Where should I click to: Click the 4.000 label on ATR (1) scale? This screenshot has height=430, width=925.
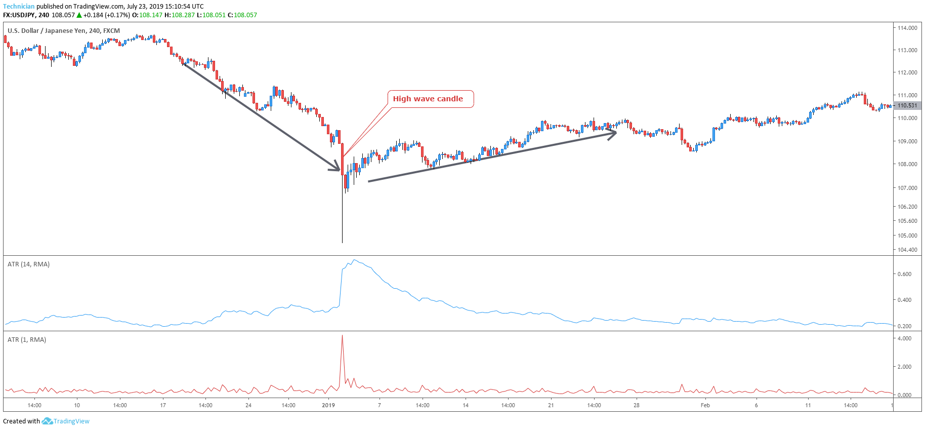pos(904,338)
